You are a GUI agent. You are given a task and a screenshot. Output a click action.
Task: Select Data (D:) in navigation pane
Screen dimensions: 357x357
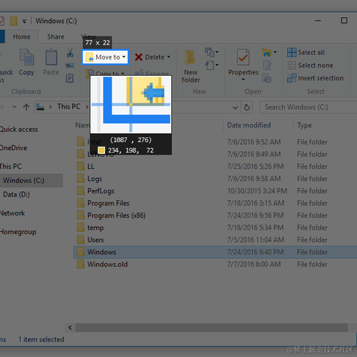tap(16, 195)
